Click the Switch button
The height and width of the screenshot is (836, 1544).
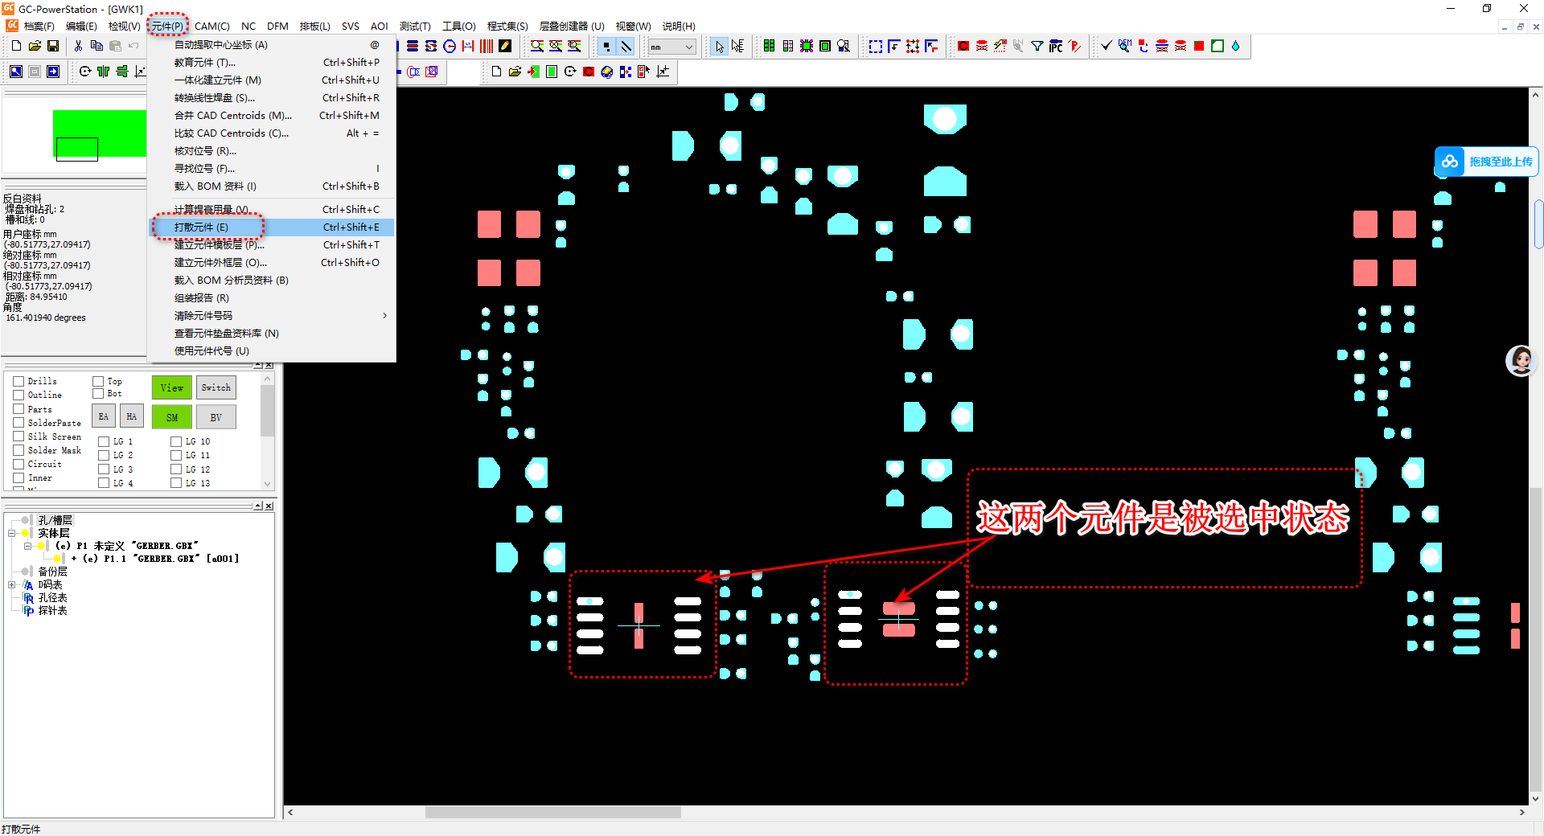pyautogui.click(x=216, y=387)
